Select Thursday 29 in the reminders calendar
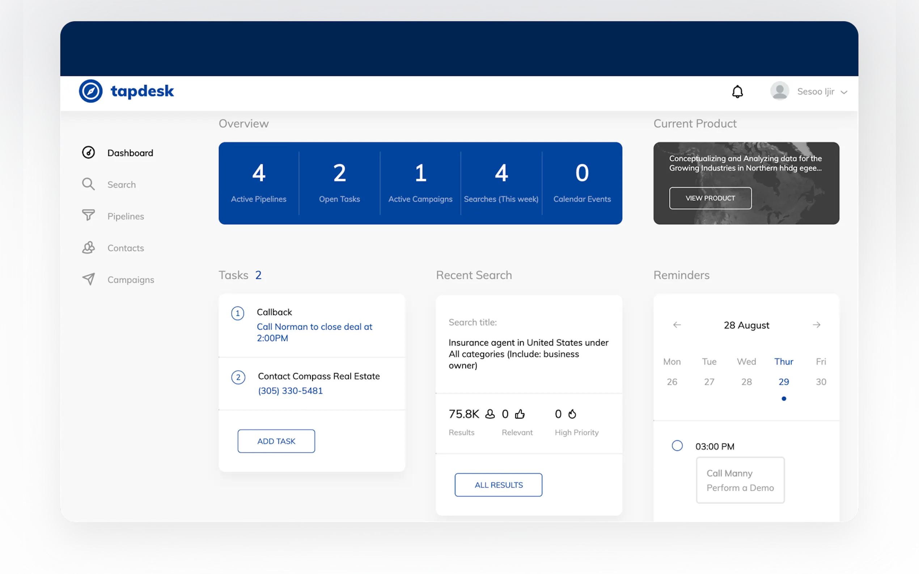 (784, 382)
